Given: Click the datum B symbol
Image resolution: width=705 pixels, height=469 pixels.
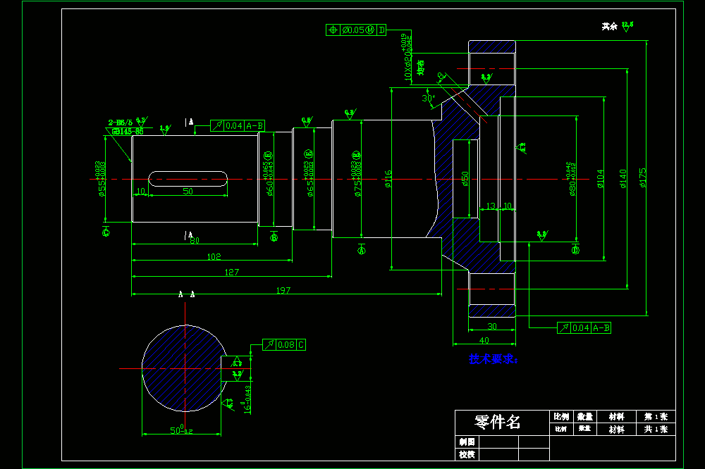Looking at the screenshot, I should (x=274, y=237).
